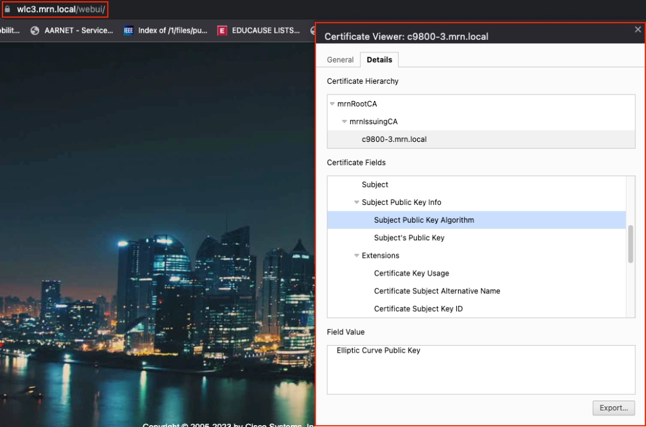Close the Certificate Viewer dialog
The image size is (646, 427).
tap(638, 30)
